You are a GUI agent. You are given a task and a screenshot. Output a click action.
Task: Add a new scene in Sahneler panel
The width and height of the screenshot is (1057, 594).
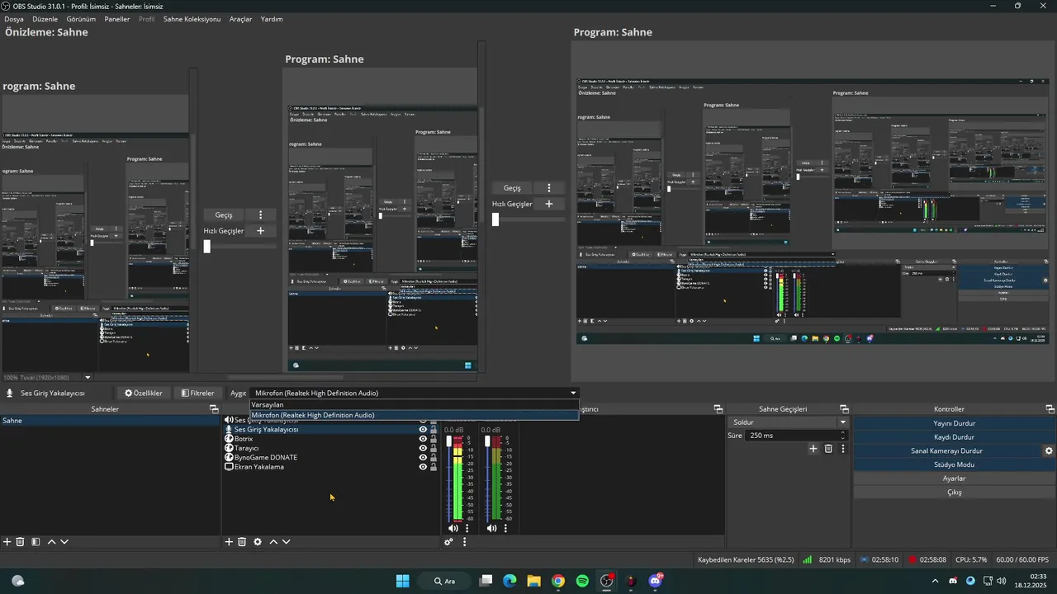coord(7,542)
